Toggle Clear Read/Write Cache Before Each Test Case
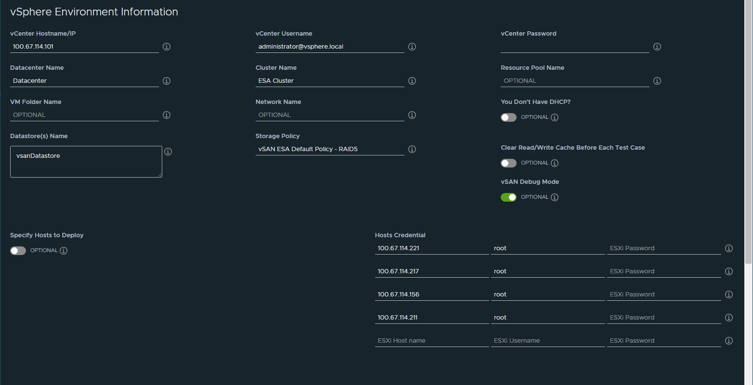The image size is (753, 385). click(508, 163)
